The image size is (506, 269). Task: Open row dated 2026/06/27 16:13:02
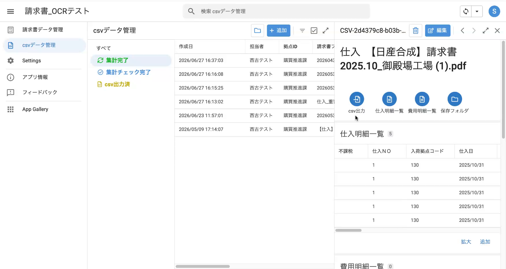click(x=254, y=102)
